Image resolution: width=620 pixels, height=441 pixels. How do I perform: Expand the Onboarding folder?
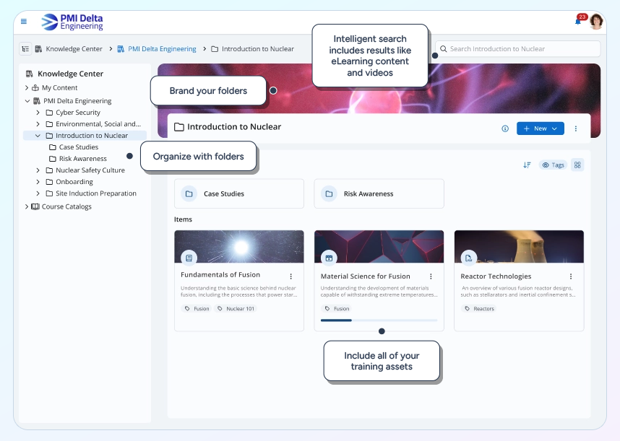coord(38,181)
